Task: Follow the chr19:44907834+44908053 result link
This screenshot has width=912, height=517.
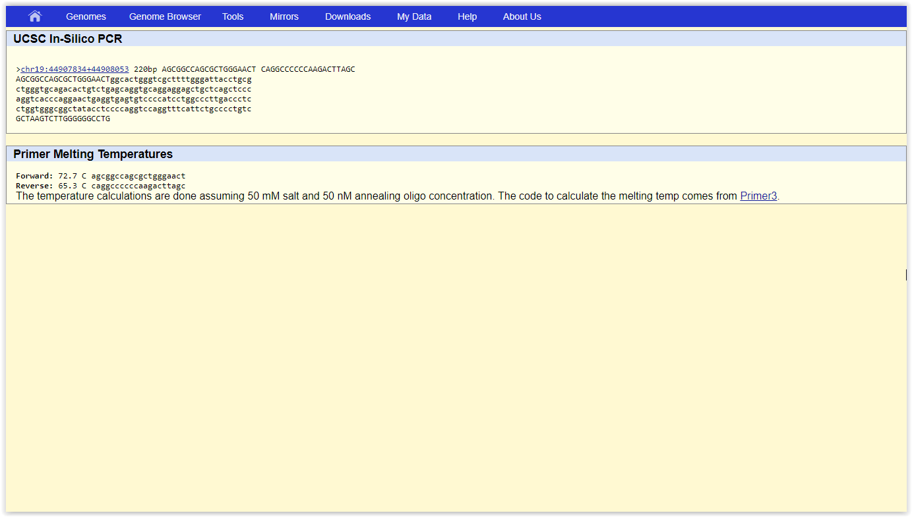Action: [75, 69]
